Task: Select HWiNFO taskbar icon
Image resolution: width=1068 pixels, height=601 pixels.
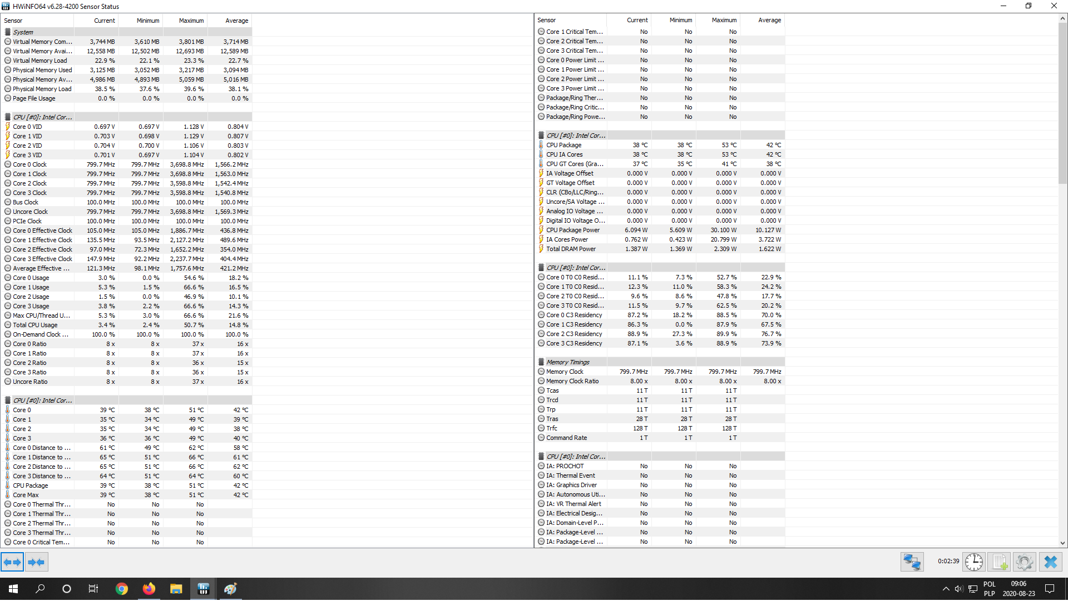Action: click(203, 589)
